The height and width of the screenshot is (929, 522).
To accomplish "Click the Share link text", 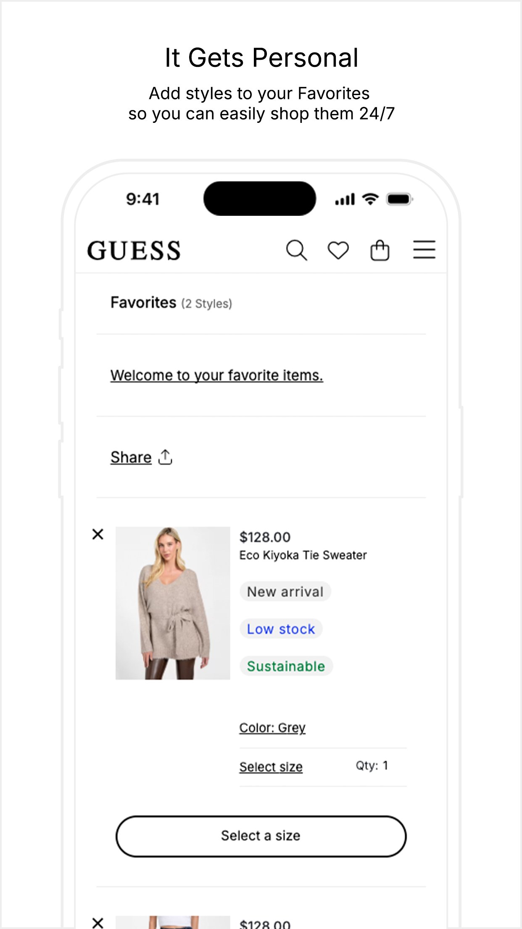I will [x=131, y=457].
